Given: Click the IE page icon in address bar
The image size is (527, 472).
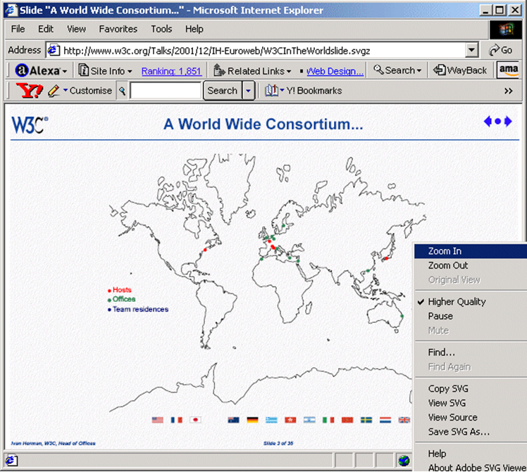Looking at the screenshot, I should click(x=54, y=51).
